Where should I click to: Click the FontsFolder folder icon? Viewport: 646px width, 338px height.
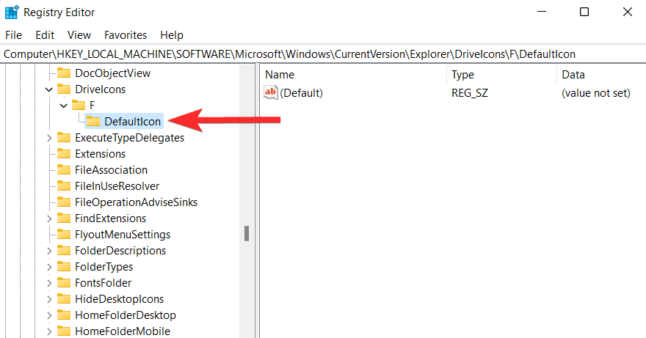click(x=63, y=283)
